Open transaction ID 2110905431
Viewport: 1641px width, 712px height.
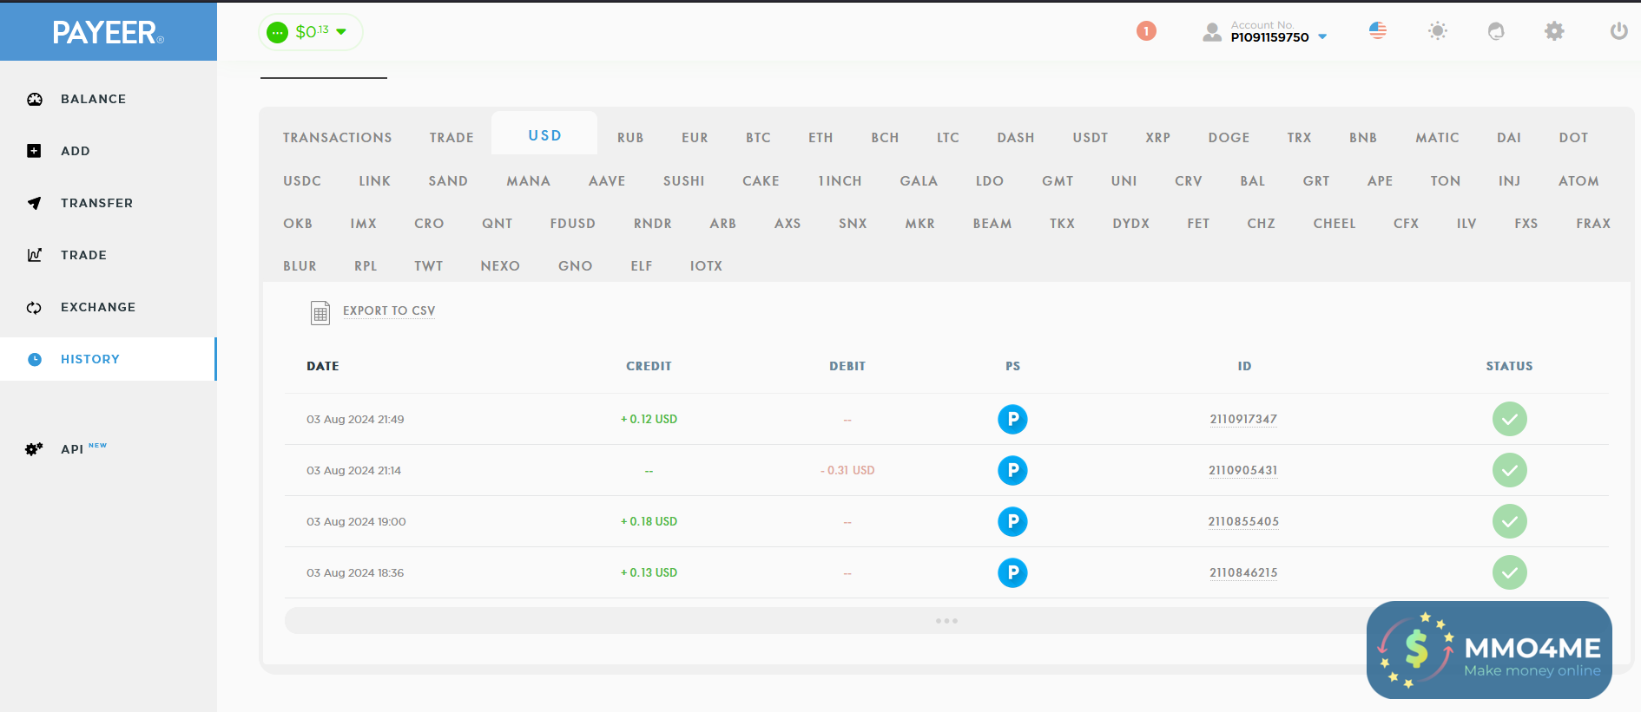coord(1243,470)
